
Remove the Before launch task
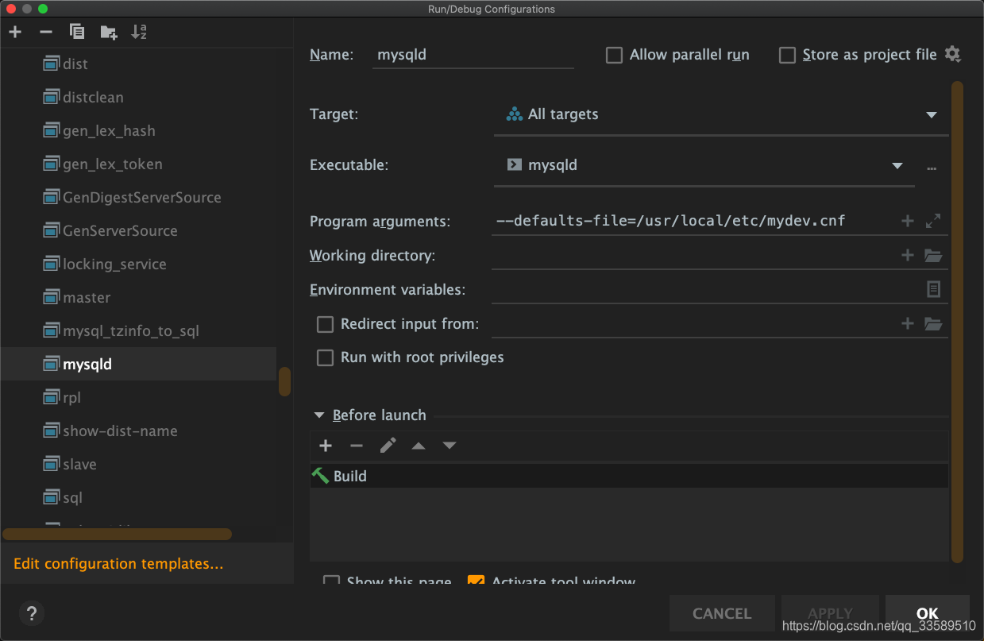(357, 446)
